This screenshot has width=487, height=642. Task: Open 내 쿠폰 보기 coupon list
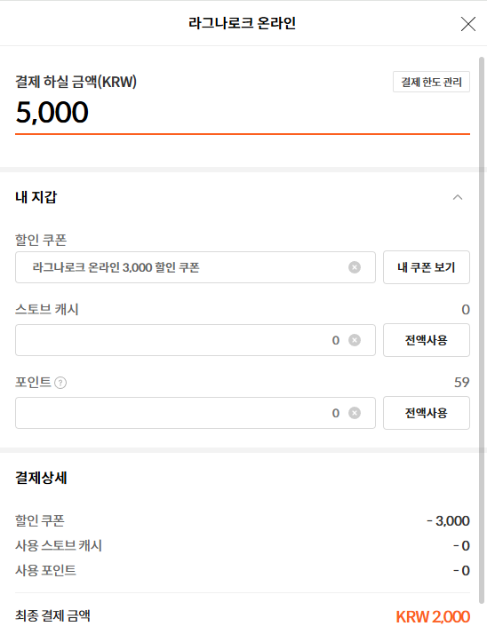427,267
